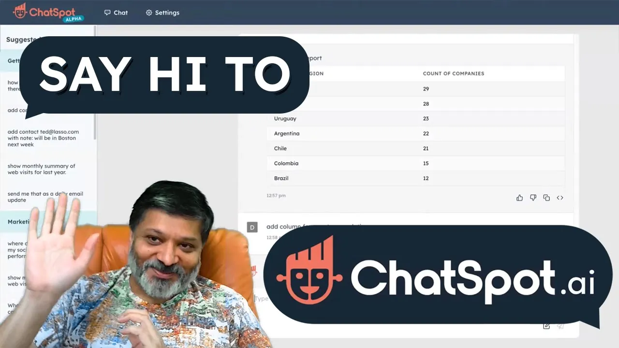Click the compose edit icon at bottom right
This screenshot has height=348, width=619.
546,326
